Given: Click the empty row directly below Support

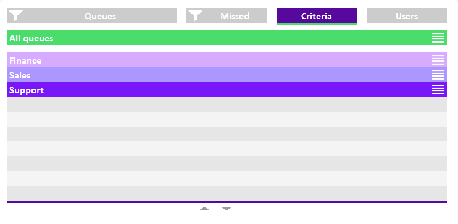Looking at the screenshot, I should pos(227,104).
